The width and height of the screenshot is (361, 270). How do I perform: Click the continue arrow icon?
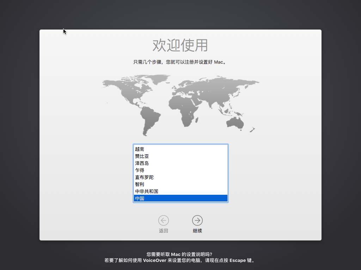click(197, 220)
